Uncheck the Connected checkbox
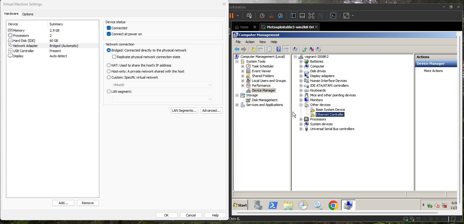This screenshot has height=224, width=464. pos(109,28)
